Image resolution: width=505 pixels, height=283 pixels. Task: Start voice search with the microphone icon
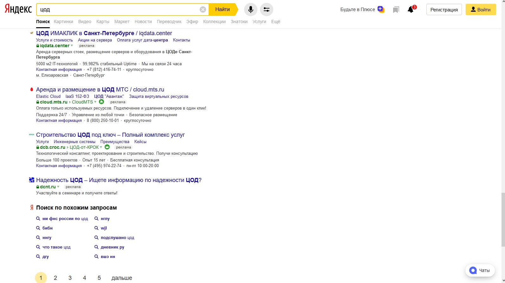point(251,9)
